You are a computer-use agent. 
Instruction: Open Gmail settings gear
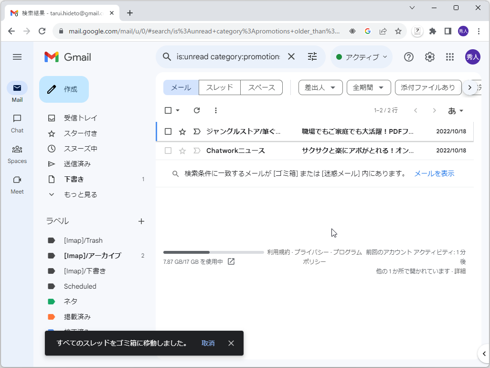429,57
